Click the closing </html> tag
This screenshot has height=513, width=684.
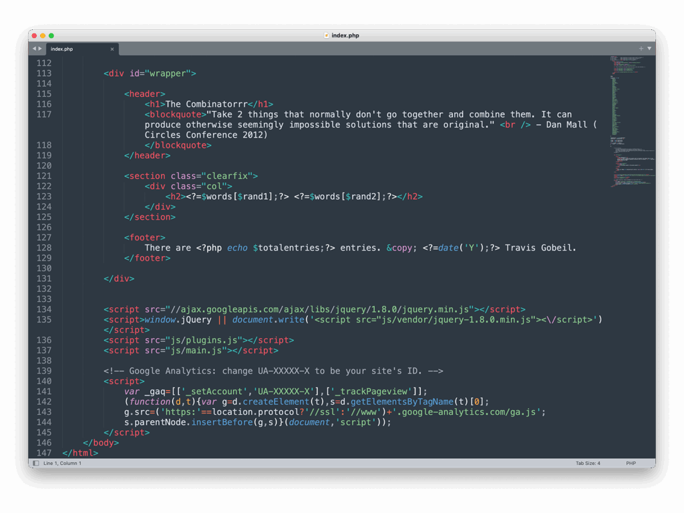80,453
